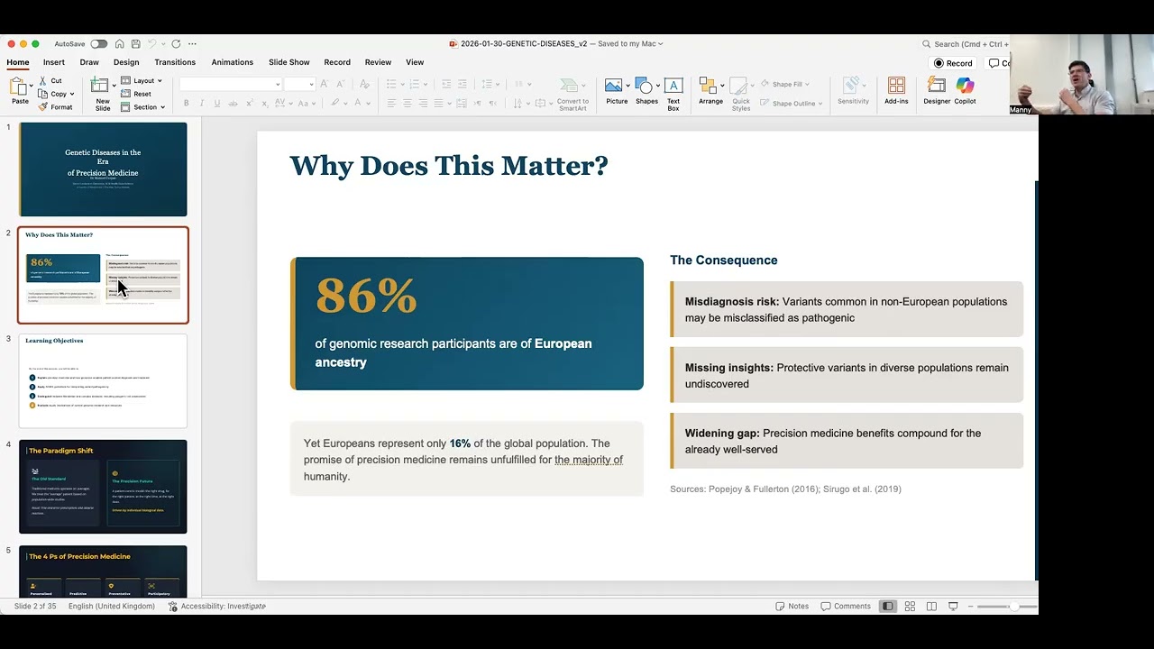This screenshot has height=649, width=1154.
Task: Open the Review tab
Action: click(x=378, y=62)
